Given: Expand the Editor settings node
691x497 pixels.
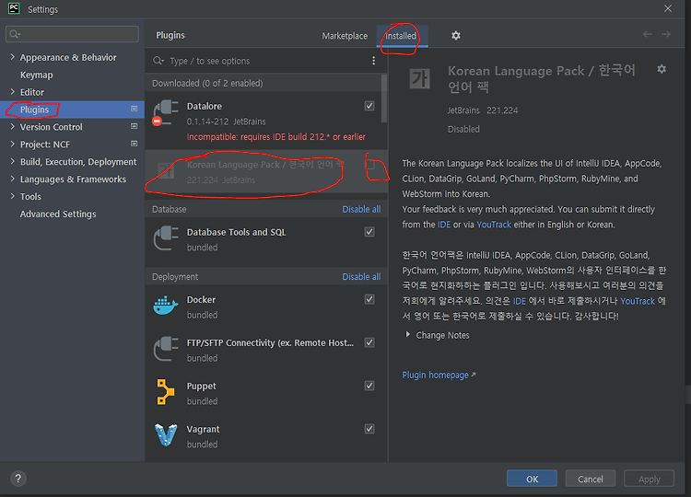Looking at the screenshot, I should pyautogui.click(x=12, y=91).
